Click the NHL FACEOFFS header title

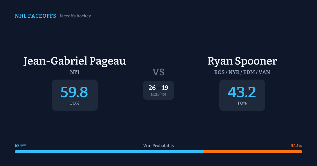point(35,16)
